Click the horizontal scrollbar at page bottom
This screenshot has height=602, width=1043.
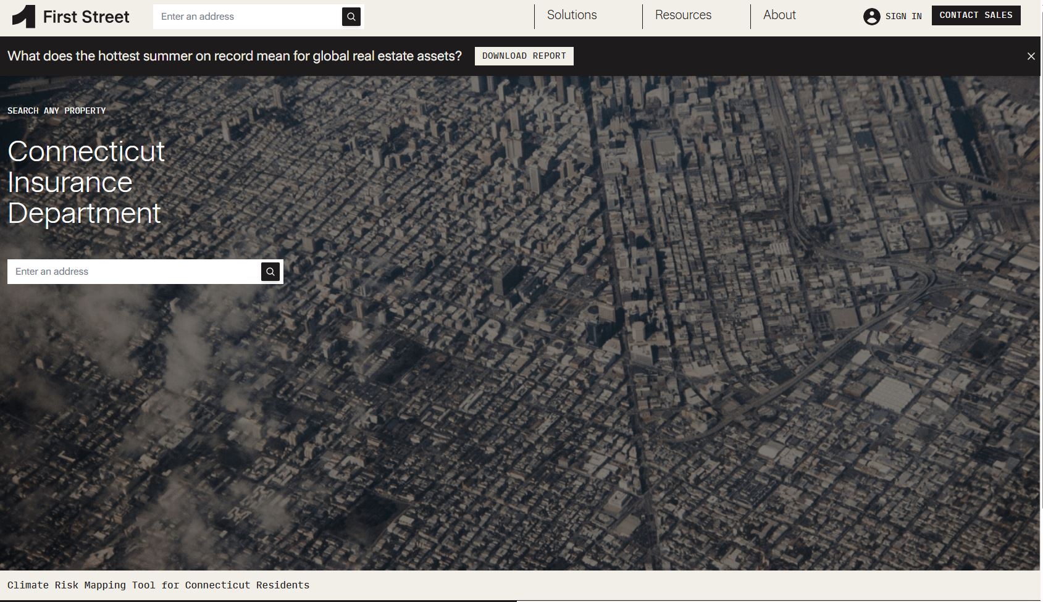pos(256,600)
